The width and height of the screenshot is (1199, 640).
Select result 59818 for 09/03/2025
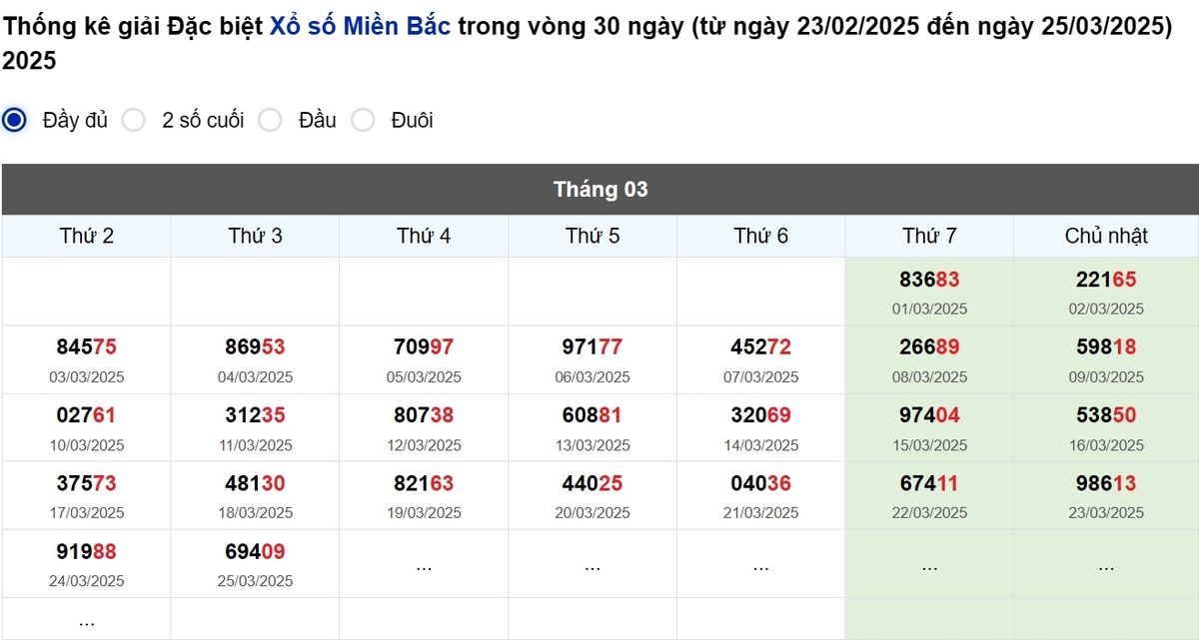(1106, 347)
